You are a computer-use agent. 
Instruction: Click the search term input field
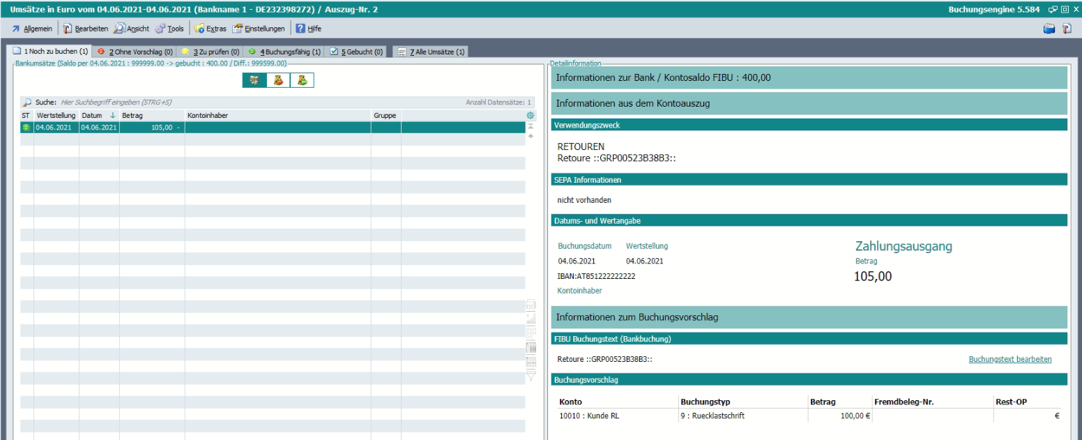point(209,102)
